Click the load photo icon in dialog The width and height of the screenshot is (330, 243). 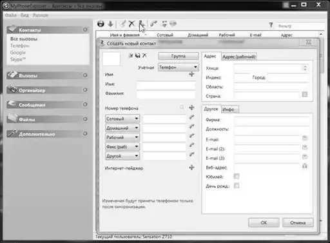pyautogui.click(x=131, y=55)
